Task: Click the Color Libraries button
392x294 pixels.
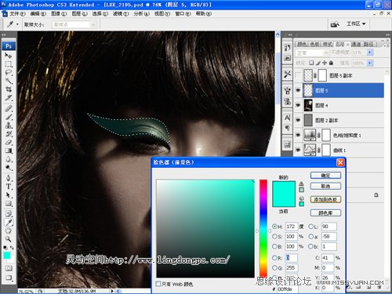Action: coord(325,213)
